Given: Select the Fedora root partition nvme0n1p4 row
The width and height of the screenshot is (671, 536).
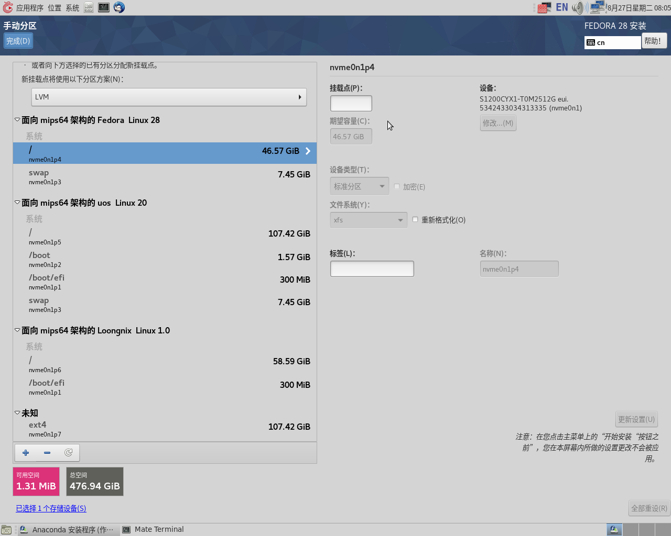Looking at the screenshot, I should coord(165,153).
